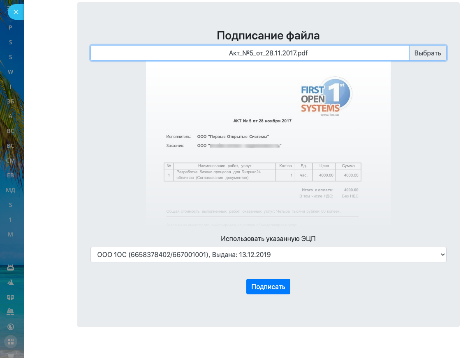The width and height of the screenshot is (470, 358).
Task: Click the Заказчик label in the document preview
Action: (x=175, y=145)
